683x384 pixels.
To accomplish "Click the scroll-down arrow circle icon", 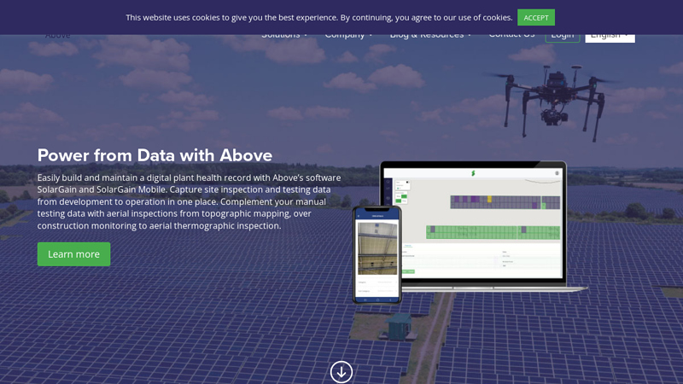I will click(341, 372).
